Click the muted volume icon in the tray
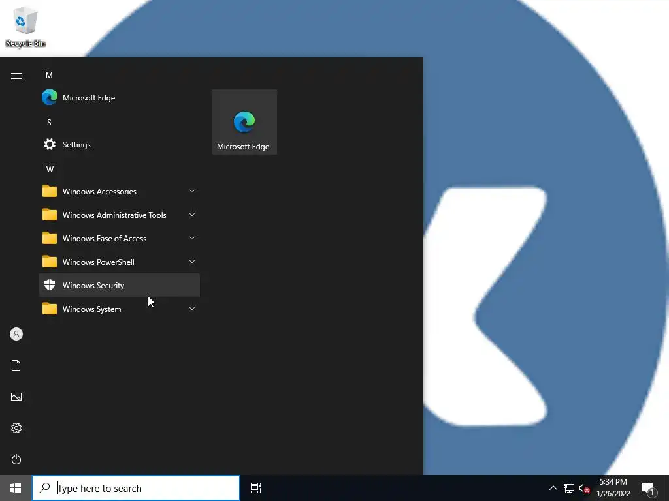669x501 pixels. pyautogui.click(x=584, y=488)
